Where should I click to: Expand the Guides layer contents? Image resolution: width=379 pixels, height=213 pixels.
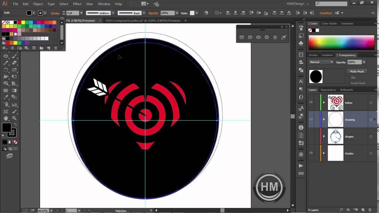coord(324,153)
